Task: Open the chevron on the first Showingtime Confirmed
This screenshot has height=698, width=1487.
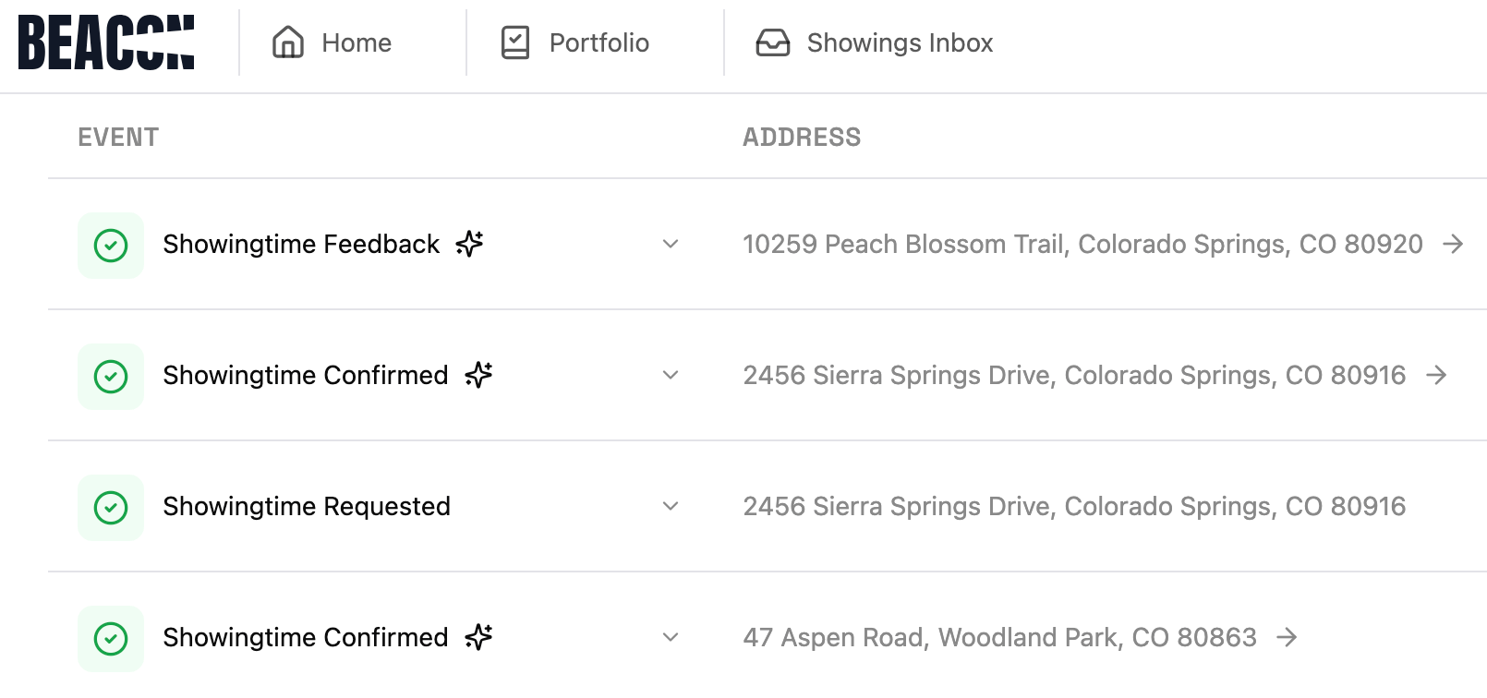Action: pyautogui.click(x=670, y=376)
